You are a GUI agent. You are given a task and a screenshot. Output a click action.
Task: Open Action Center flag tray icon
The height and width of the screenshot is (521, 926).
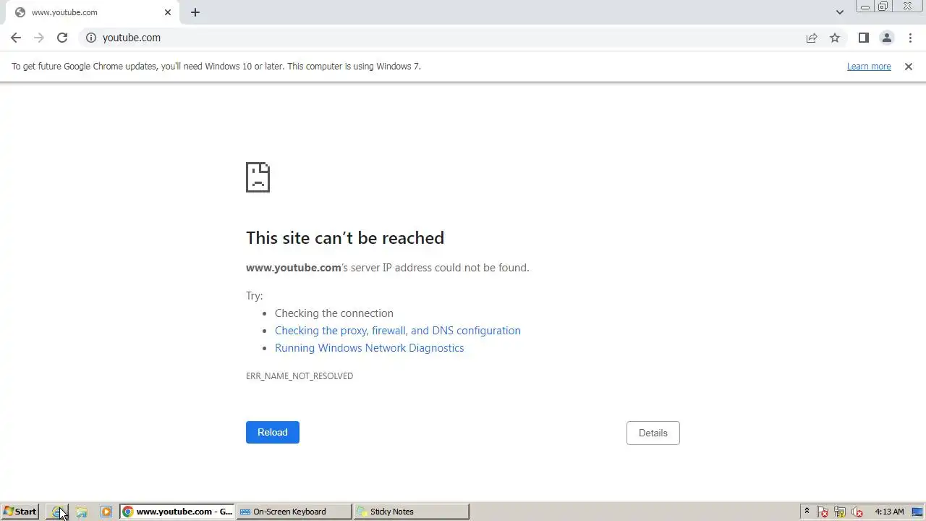(x=823, y=512)
